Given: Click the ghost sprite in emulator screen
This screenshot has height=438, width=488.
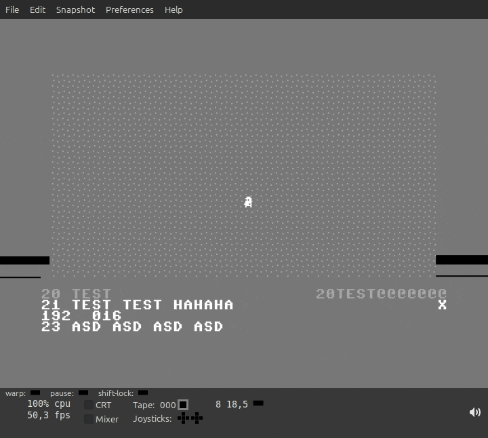Looking at the screenshot, I should coord(248,202).
